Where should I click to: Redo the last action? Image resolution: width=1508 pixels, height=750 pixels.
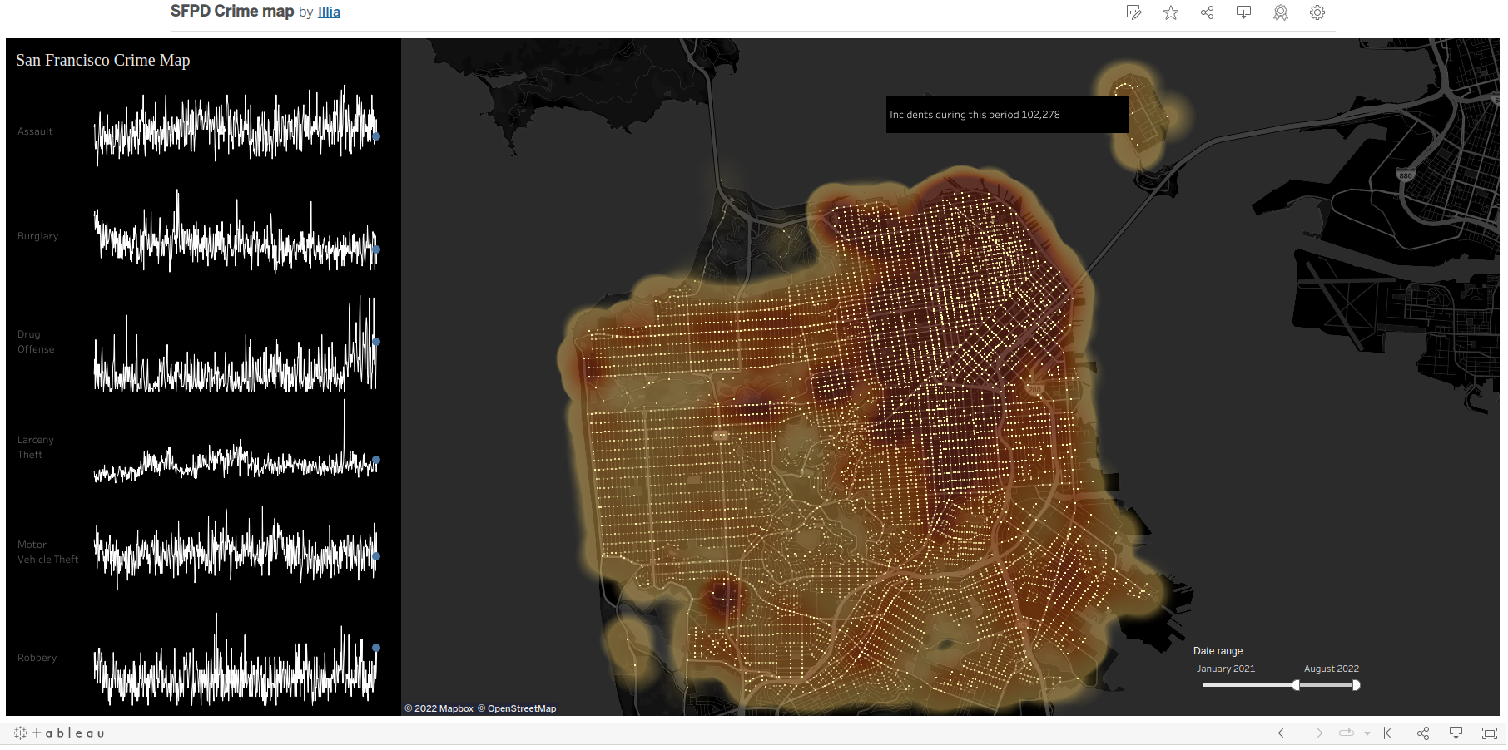pos(1318,733)
